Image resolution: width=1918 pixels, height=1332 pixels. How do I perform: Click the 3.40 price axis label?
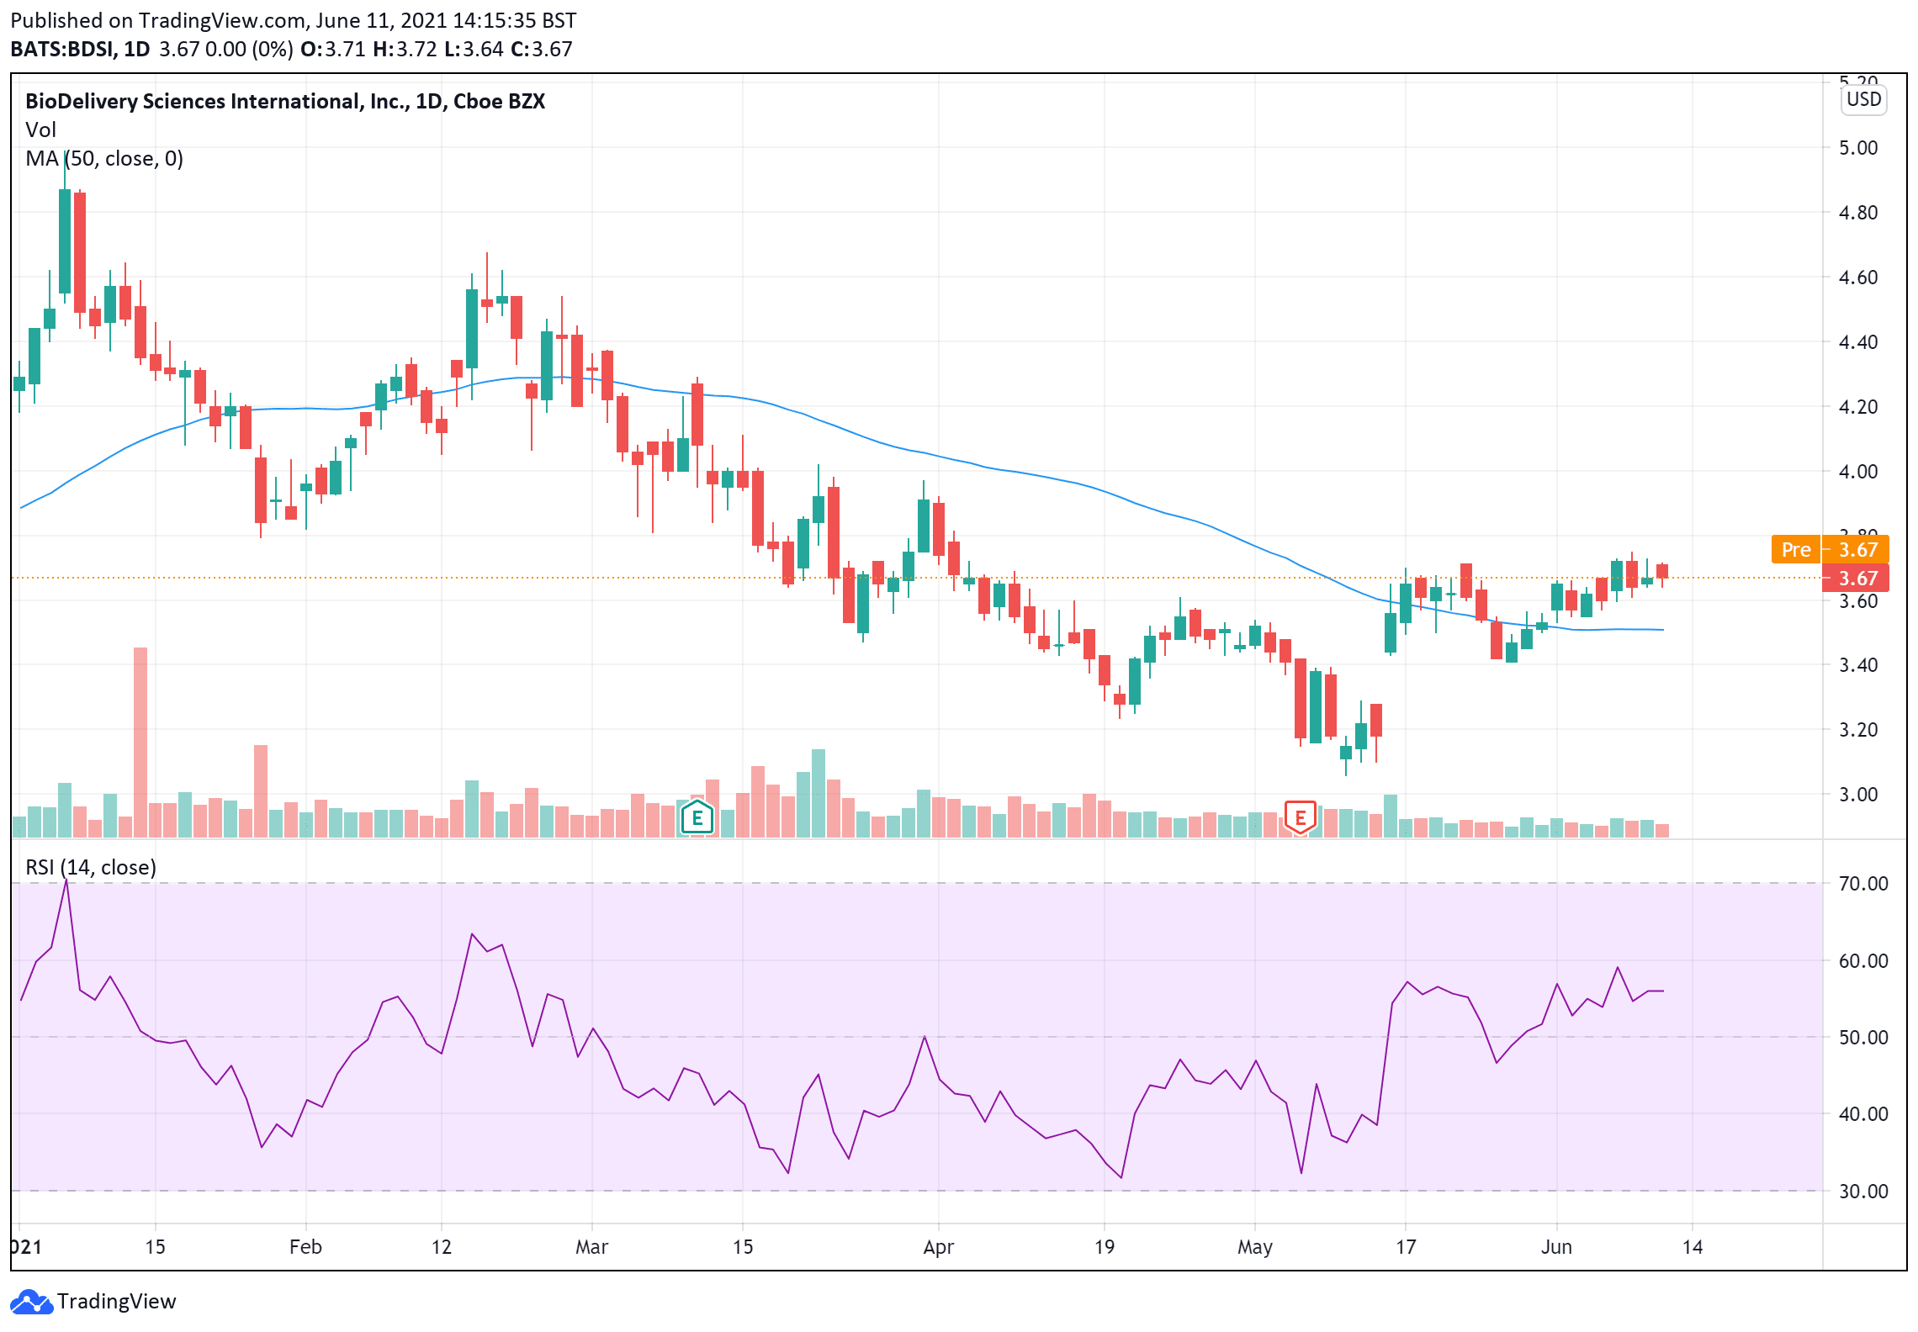point(1857,665)
